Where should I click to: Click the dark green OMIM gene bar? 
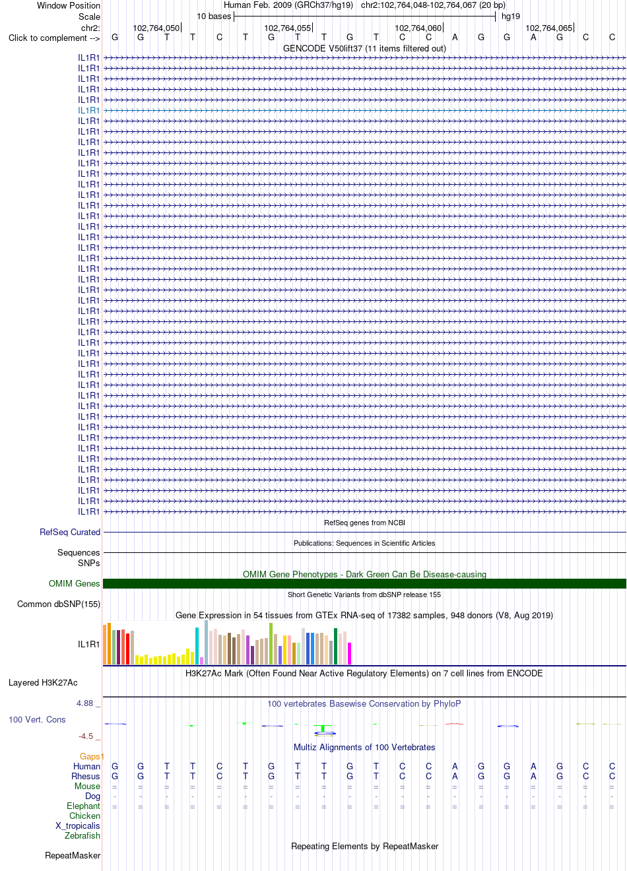(x=364, y=583)
